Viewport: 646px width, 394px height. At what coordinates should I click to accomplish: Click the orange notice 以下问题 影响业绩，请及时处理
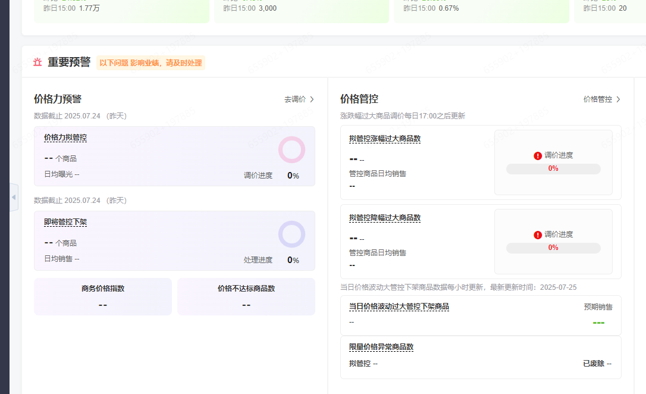pos(150,62)
